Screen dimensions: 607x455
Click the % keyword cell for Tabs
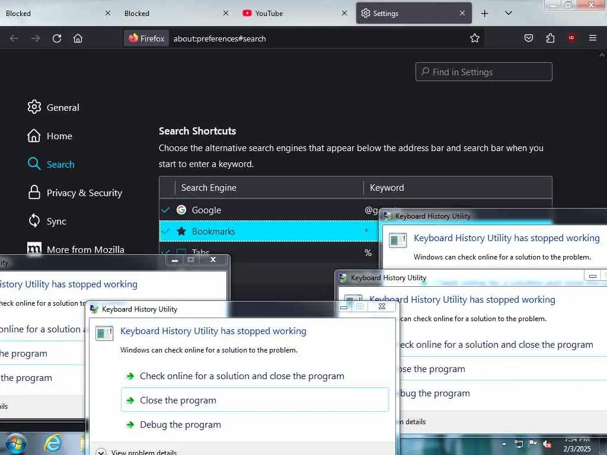(368, 252)
